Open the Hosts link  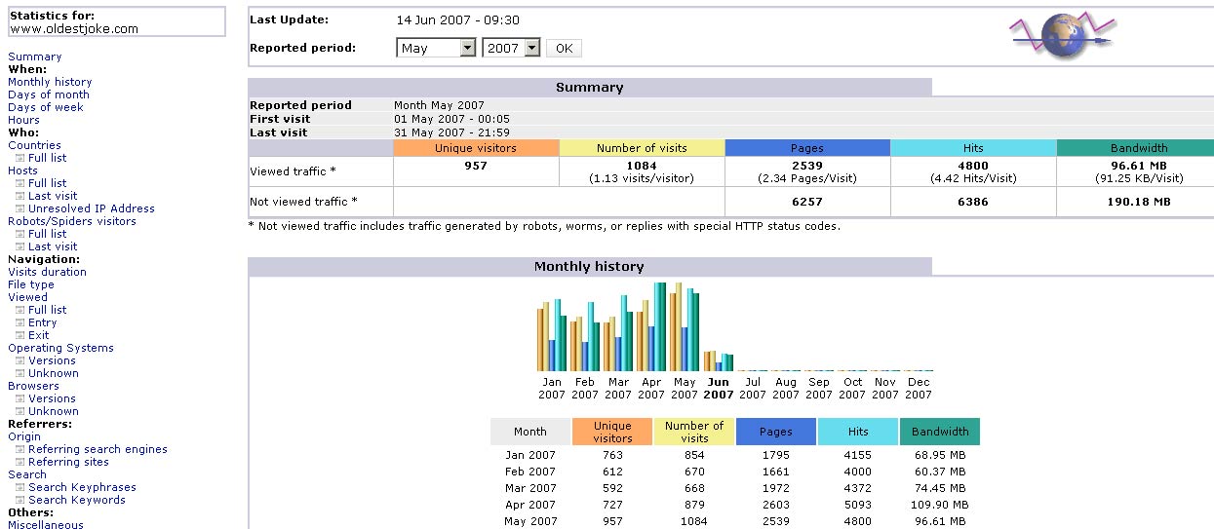pos(23,170)
